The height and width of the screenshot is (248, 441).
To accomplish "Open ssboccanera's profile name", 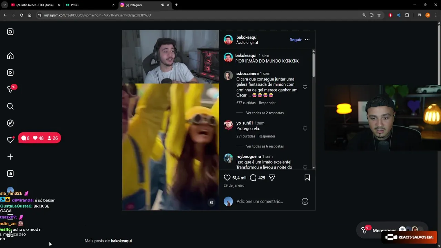I will pos(247,74).
